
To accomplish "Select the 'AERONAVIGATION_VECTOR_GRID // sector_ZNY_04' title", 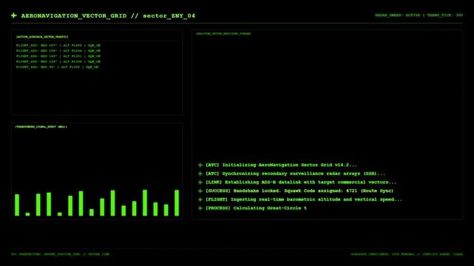I will [108, 16].
